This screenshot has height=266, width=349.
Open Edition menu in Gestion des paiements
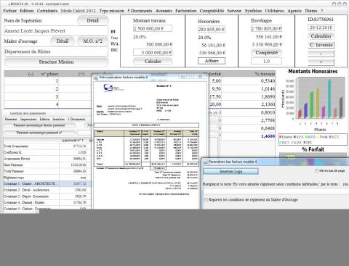(44, 119)
